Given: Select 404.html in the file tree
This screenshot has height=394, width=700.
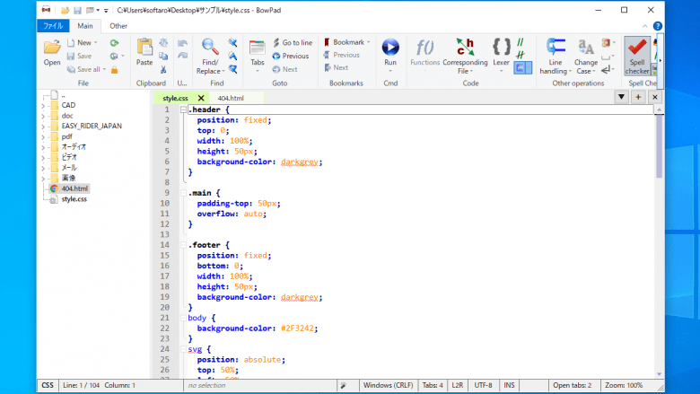Looking at the screenshot, I should (74, 188).
